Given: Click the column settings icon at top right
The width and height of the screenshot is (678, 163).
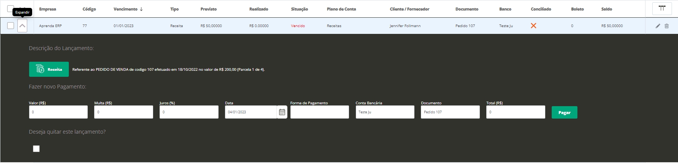Looking at the screenshot, I should (662, 9).
